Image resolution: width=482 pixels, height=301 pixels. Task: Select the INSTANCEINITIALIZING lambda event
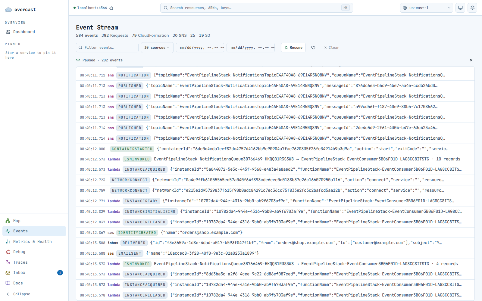(275, 212)
